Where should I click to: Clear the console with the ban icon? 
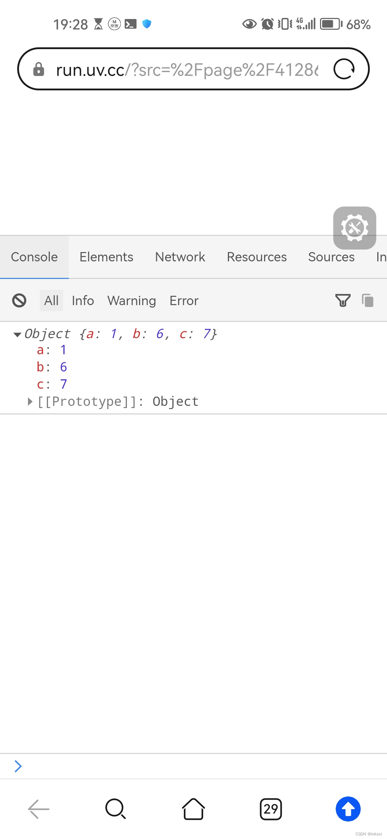19,300
